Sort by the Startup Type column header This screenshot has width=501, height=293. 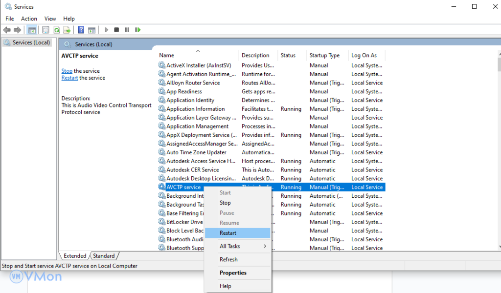tap(327, 55)
